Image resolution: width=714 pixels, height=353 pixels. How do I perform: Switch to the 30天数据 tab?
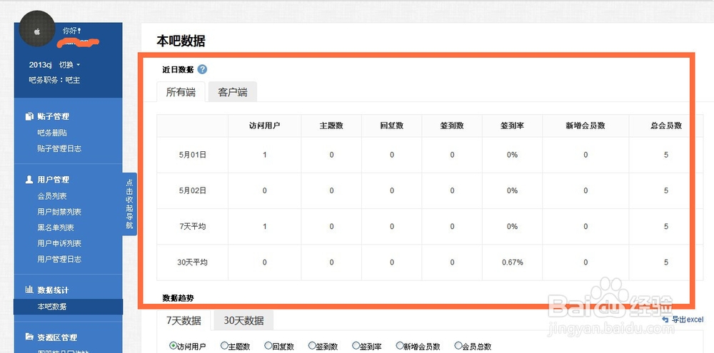(243, 321)
